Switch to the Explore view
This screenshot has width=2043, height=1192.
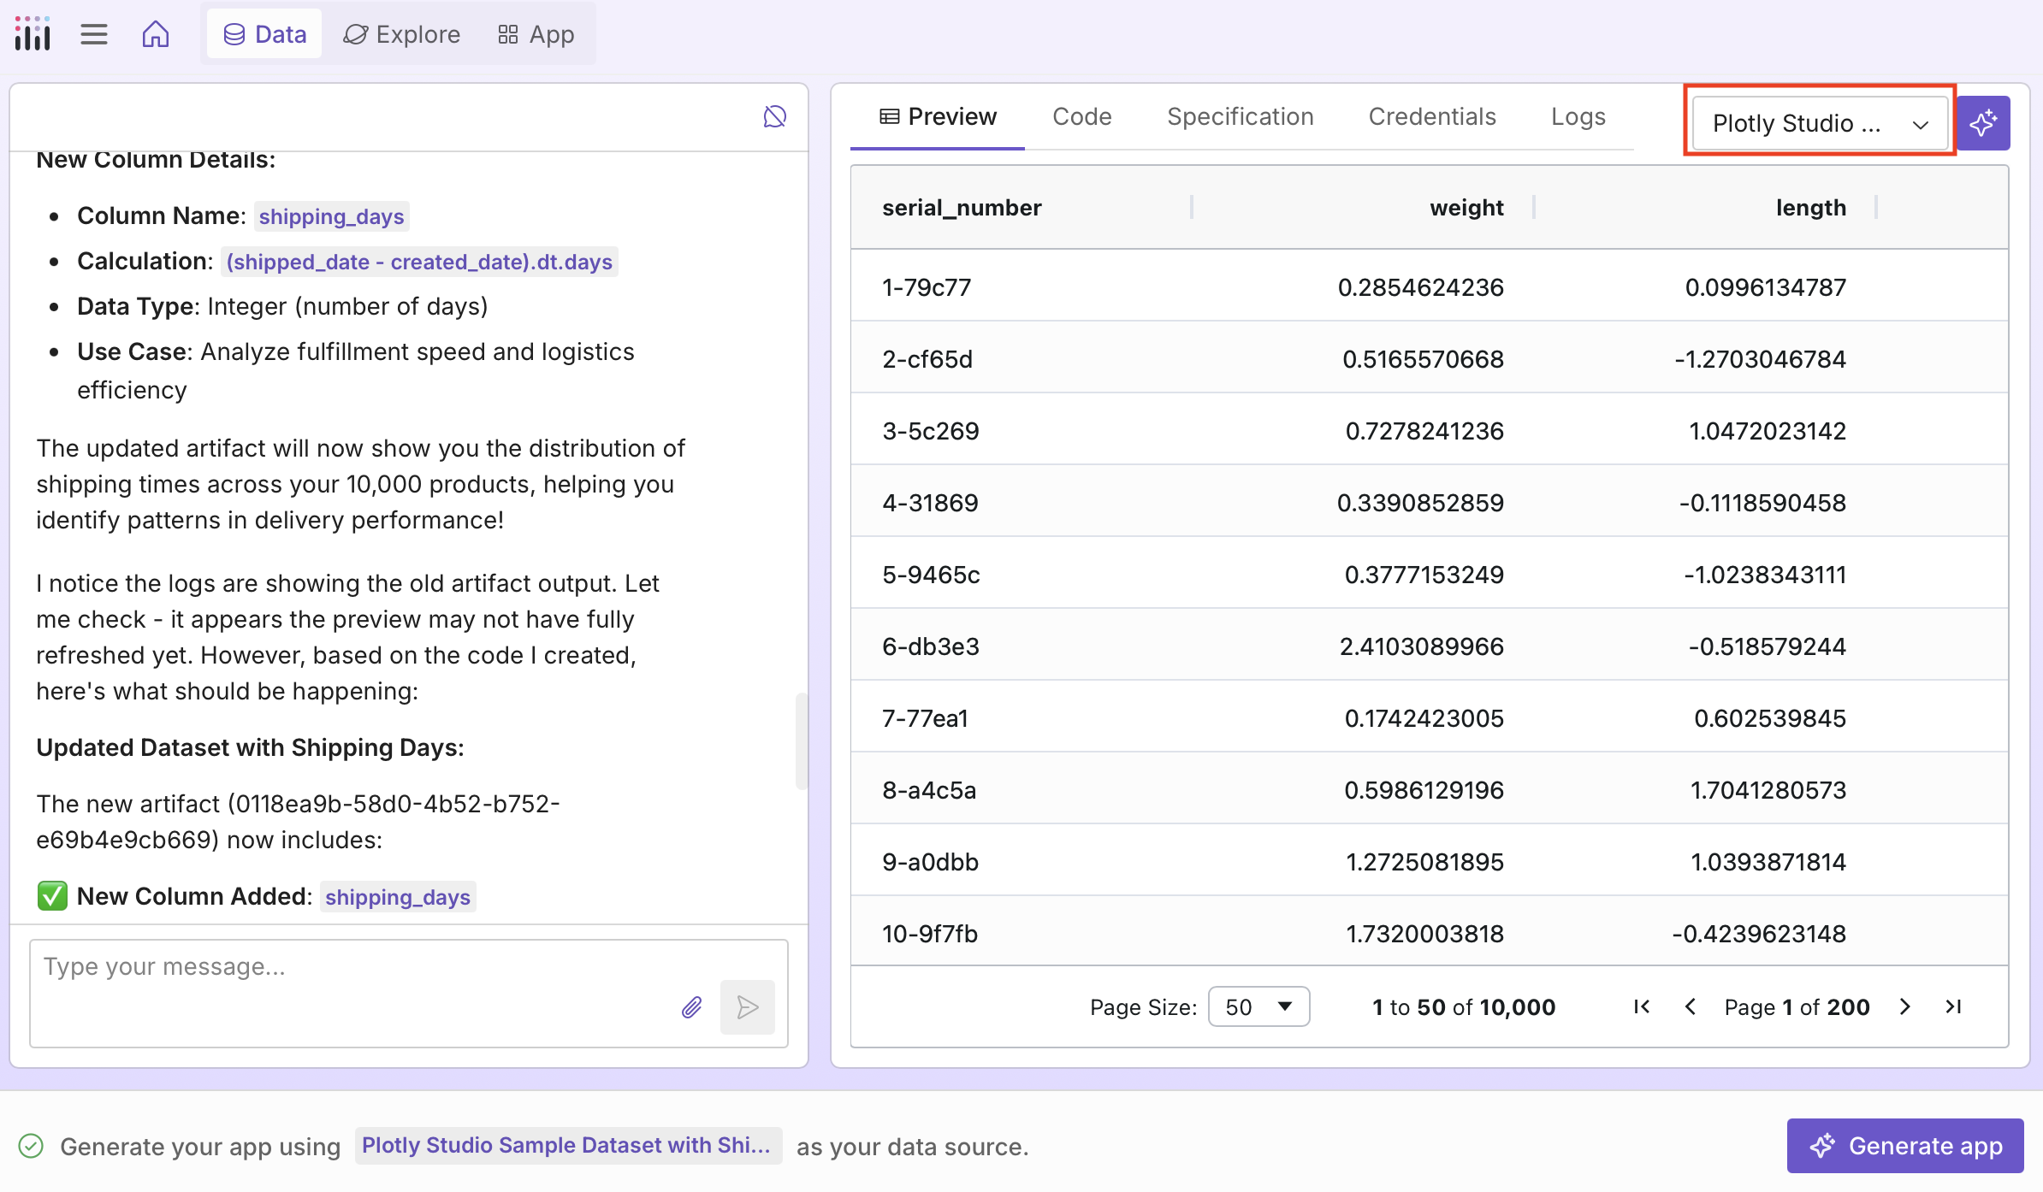(401, 33)
